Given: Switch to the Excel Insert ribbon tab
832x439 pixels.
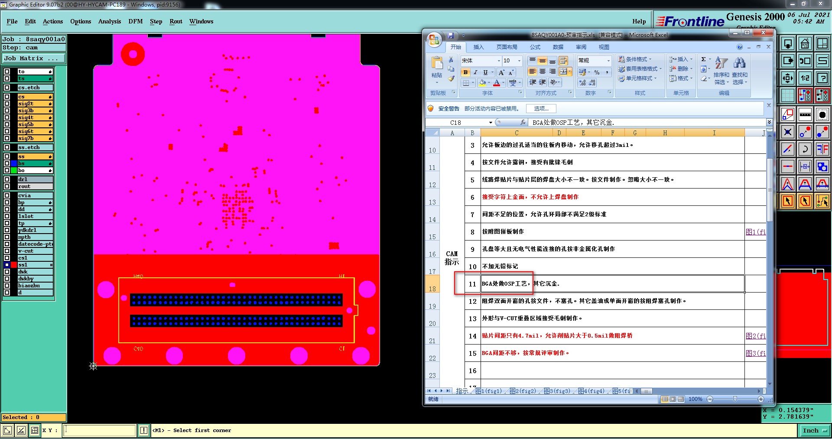Looking at the screenshot, I should (x=478, y=47).
